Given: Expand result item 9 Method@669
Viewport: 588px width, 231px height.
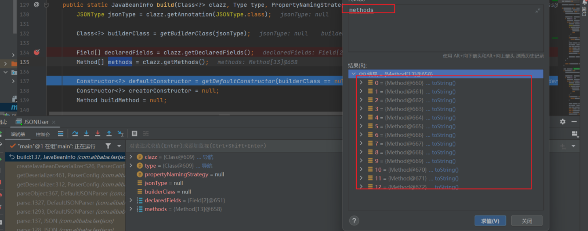Looking at the screenshot, I should (x=361, y=161).
